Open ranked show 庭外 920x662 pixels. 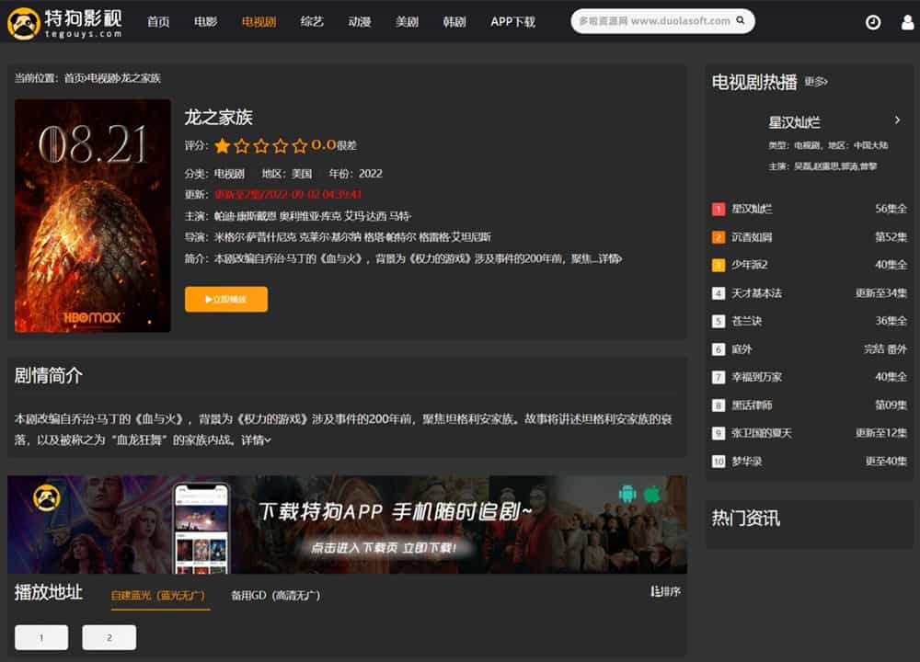pos(742,349)
